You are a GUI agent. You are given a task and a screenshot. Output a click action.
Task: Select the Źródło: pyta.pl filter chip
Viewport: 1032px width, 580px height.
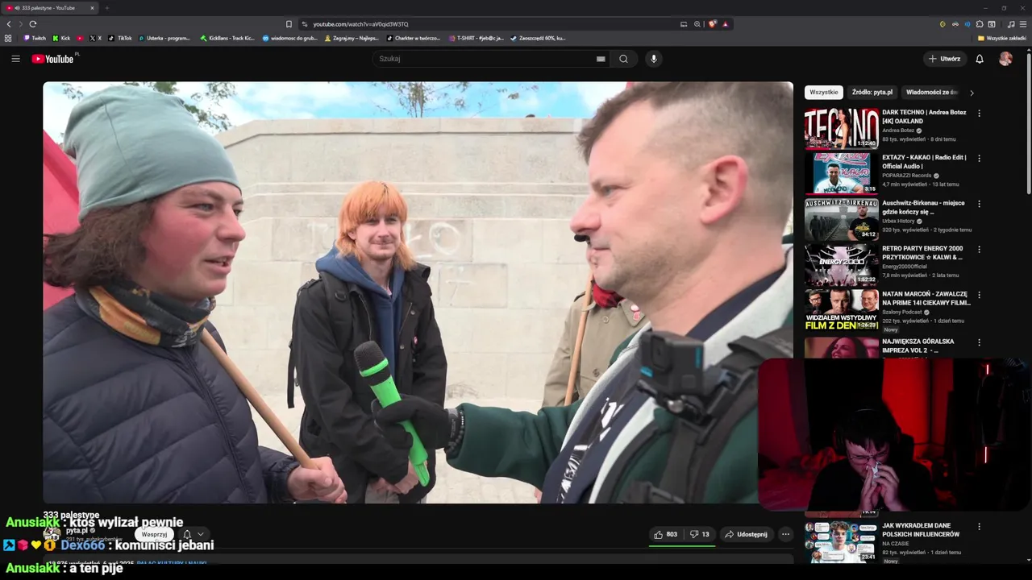coord(872,93)
